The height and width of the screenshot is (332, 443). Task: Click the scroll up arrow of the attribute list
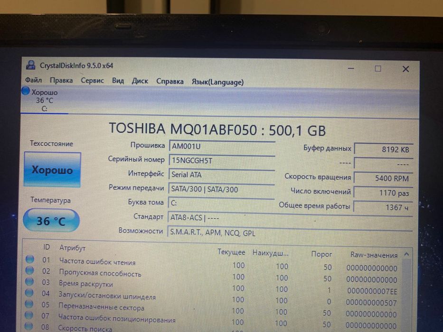click(x=406, y=254)
